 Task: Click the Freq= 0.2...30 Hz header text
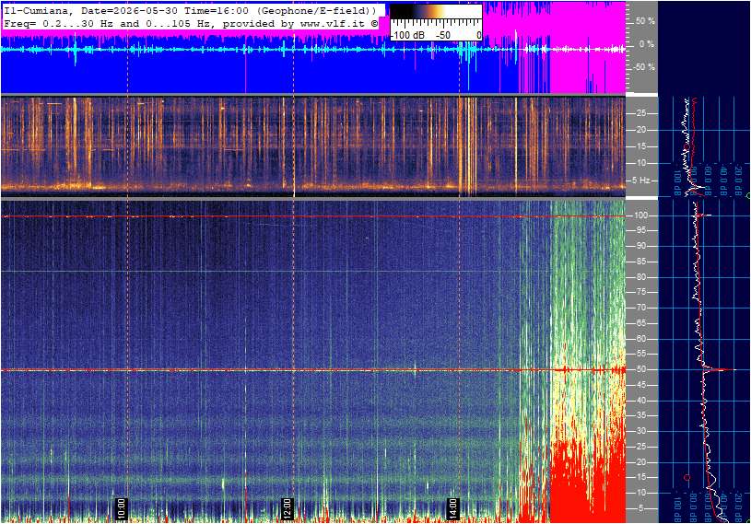pos(58,23)
